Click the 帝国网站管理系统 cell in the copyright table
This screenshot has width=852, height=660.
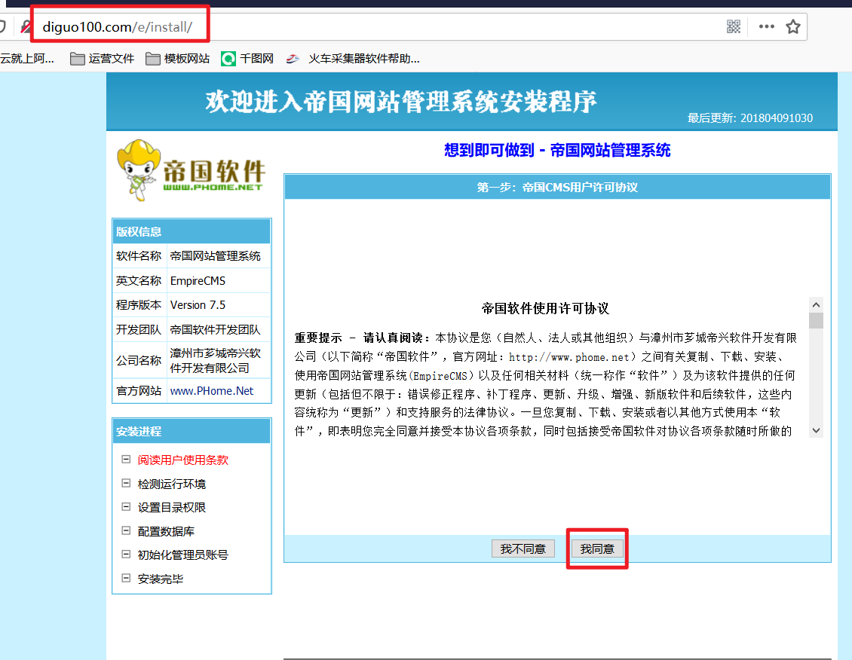click(219, 255)
